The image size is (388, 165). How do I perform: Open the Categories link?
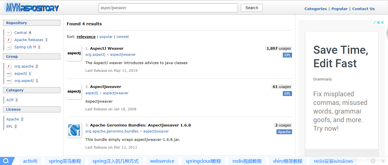coord(316,9)
